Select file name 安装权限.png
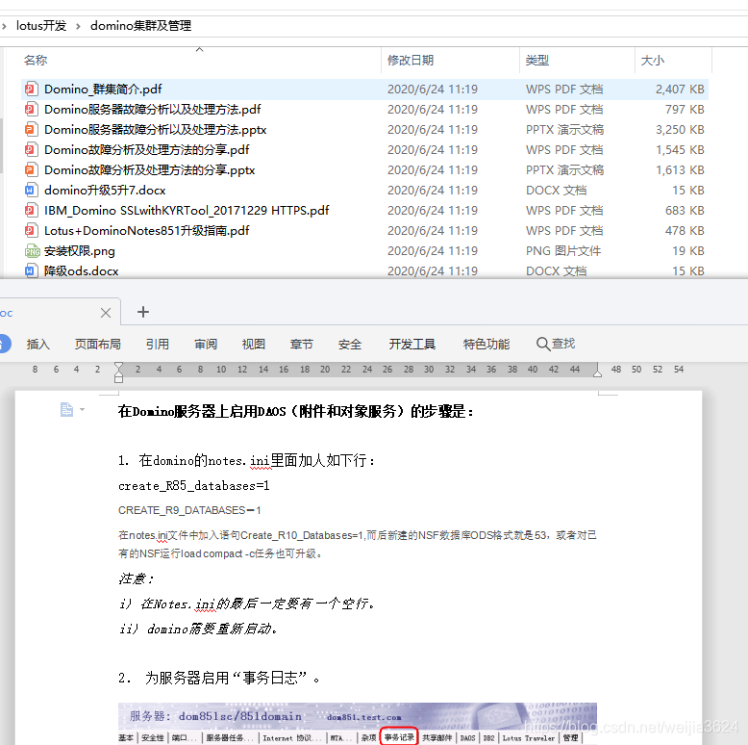748x745 pixels. coord(79,250)
